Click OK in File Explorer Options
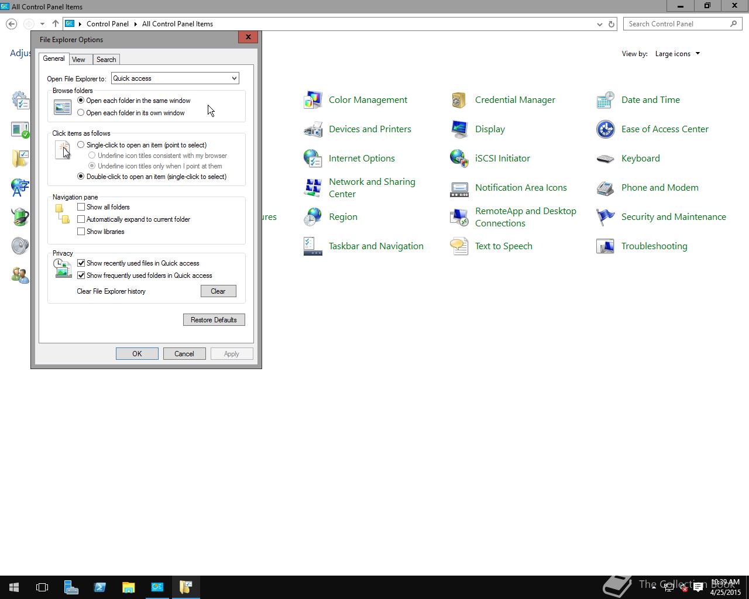749x599 pixels. click(x=137, y=354)
